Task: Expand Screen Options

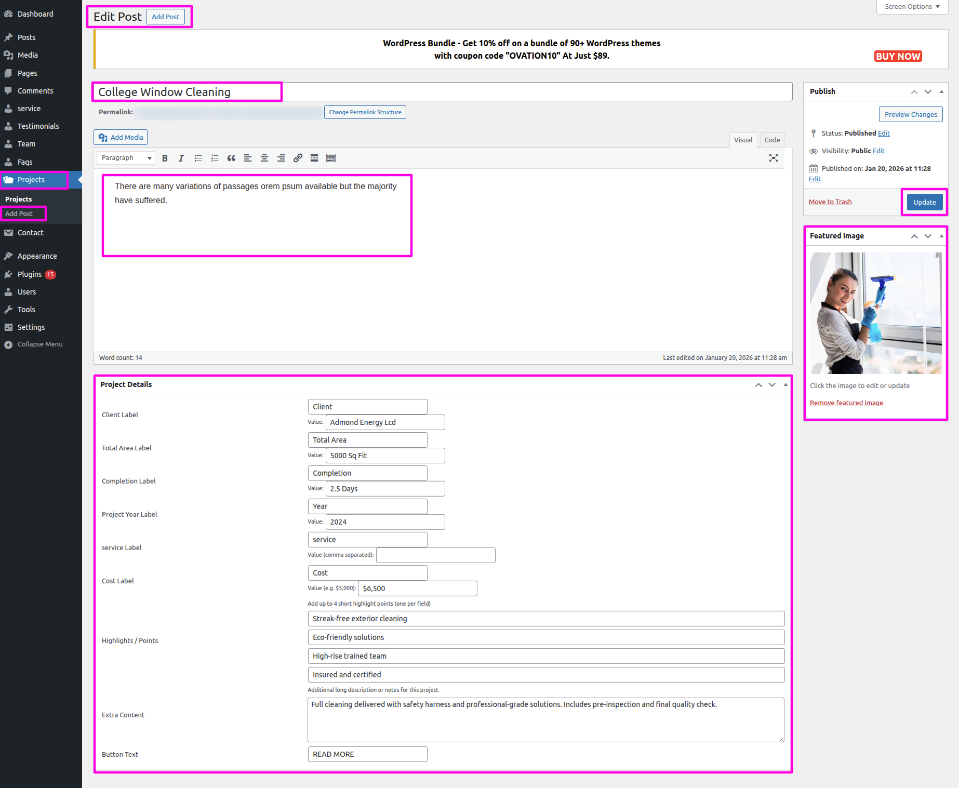Action: point(912,7)
